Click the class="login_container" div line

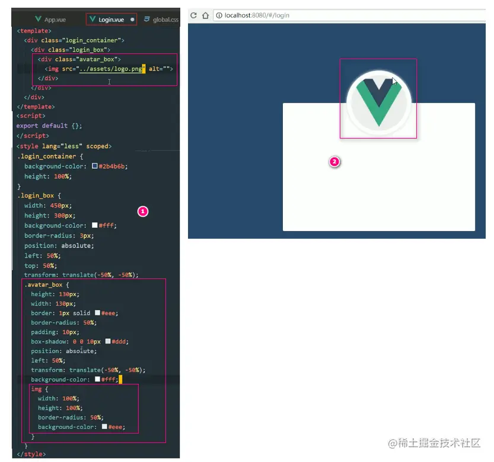74,40
